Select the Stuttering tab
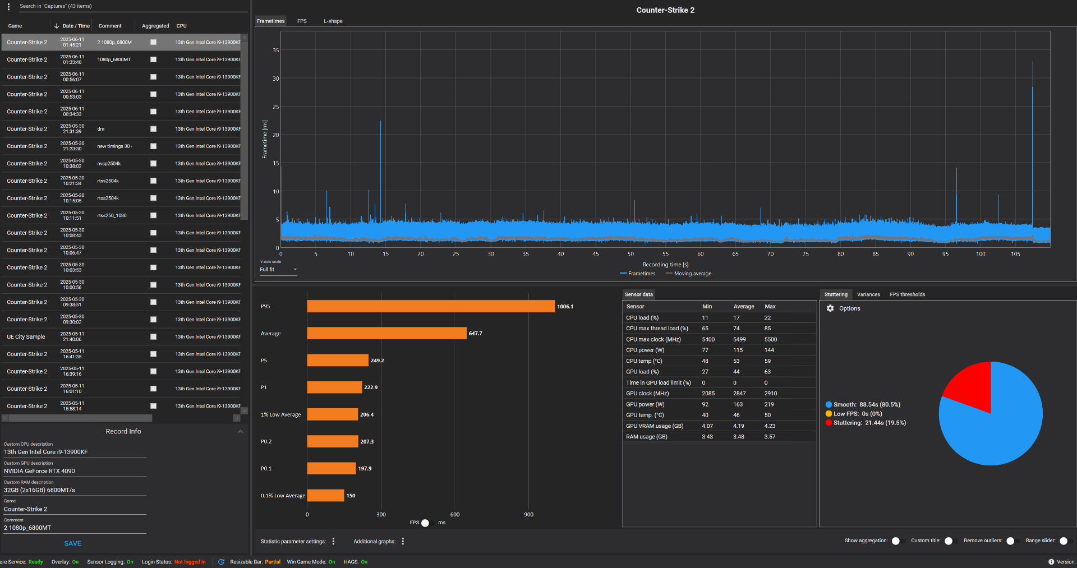The height and width of the screenshot is (568, 1077). coord(836,294)
